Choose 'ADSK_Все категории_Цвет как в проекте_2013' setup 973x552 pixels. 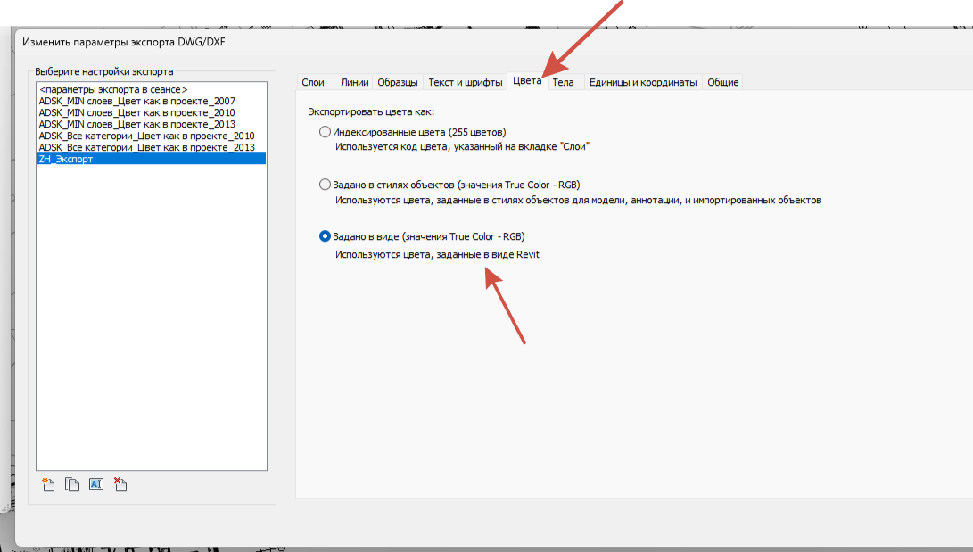(x=152, y=148)
